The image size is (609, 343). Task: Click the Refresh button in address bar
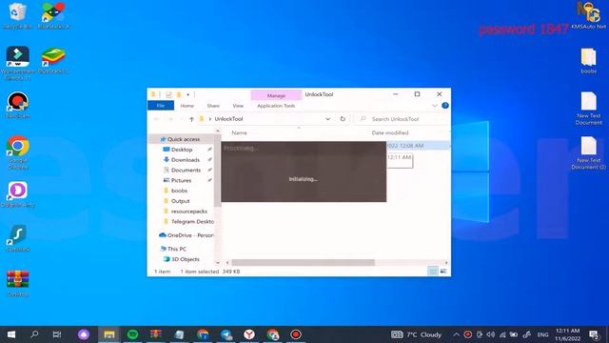[343, 119]
